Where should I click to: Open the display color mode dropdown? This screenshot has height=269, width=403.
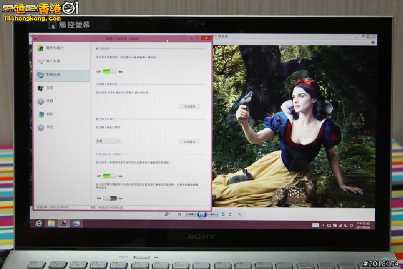click(108, 141)
